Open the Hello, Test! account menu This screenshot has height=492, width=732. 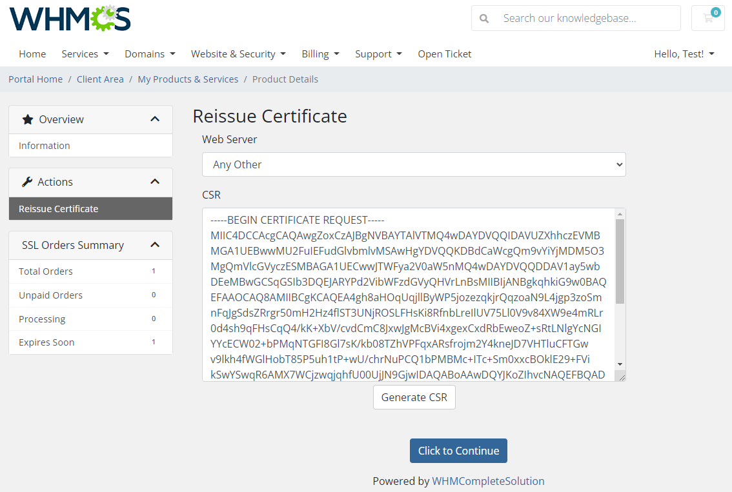684,54
